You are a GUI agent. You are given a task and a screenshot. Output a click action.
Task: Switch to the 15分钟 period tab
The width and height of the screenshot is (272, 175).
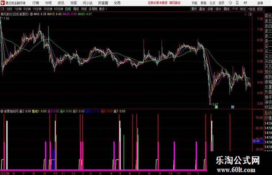point(37,9)
